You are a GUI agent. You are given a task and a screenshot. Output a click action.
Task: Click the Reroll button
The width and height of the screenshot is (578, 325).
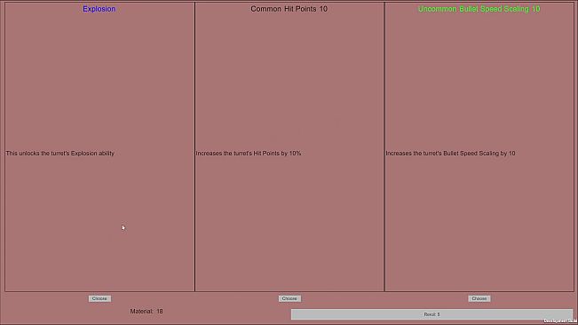point(432,314)
